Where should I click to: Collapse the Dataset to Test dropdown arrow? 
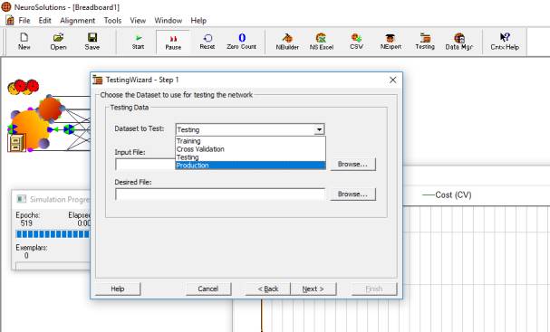(319, 129)
